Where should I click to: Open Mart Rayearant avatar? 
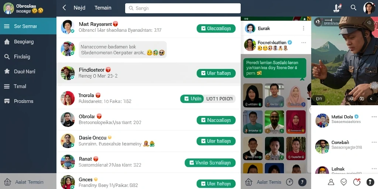click(68, 27)
